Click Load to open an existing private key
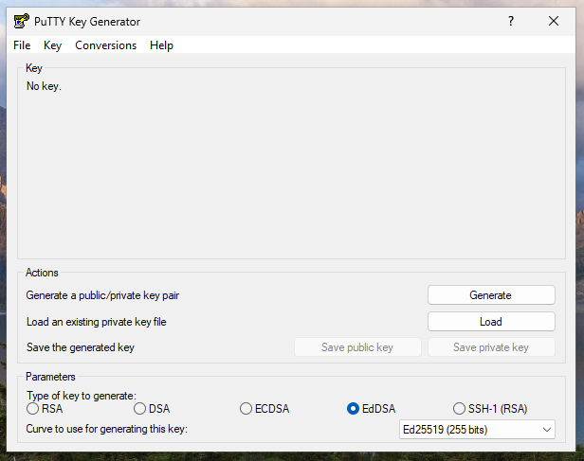This screenshot has width=584, height=461. click(490, 322)
